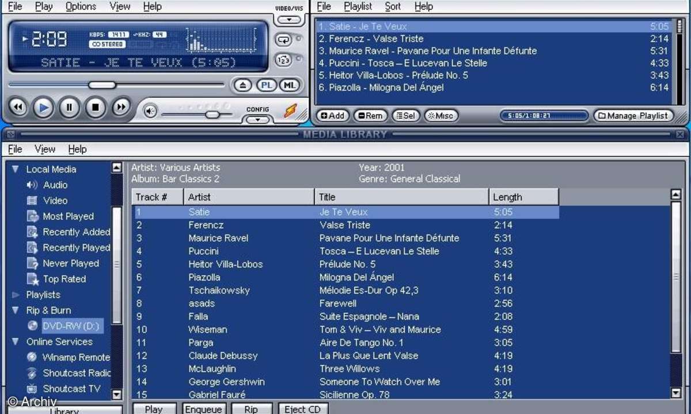
Task: Click the Enqueue button
Action: pos(203,409)
